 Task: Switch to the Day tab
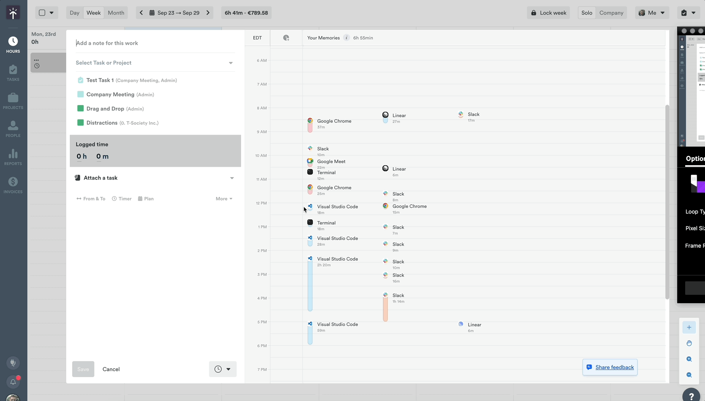pos(74,13)
